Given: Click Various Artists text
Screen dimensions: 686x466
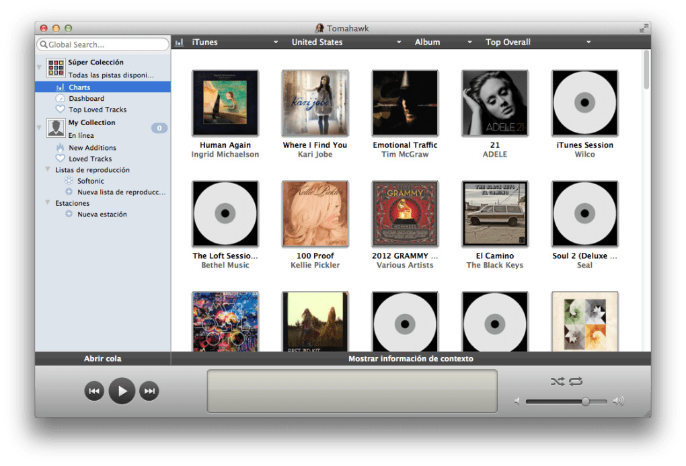Looking at the screenshot, I should (x=405, y=265).
